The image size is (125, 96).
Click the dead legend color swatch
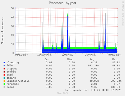[4, 75]
